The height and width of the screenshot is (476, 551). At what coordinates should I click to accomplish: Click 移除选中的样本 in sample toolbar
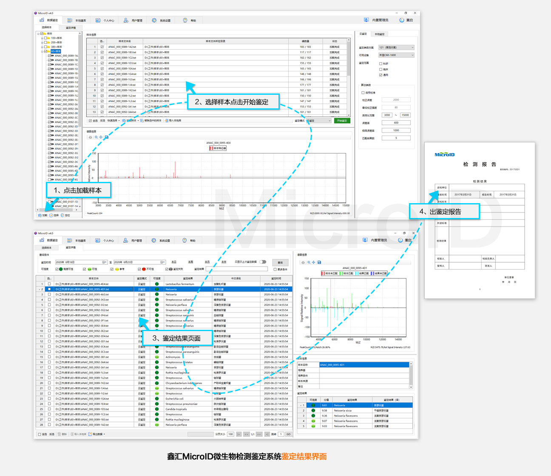(151, 121)
